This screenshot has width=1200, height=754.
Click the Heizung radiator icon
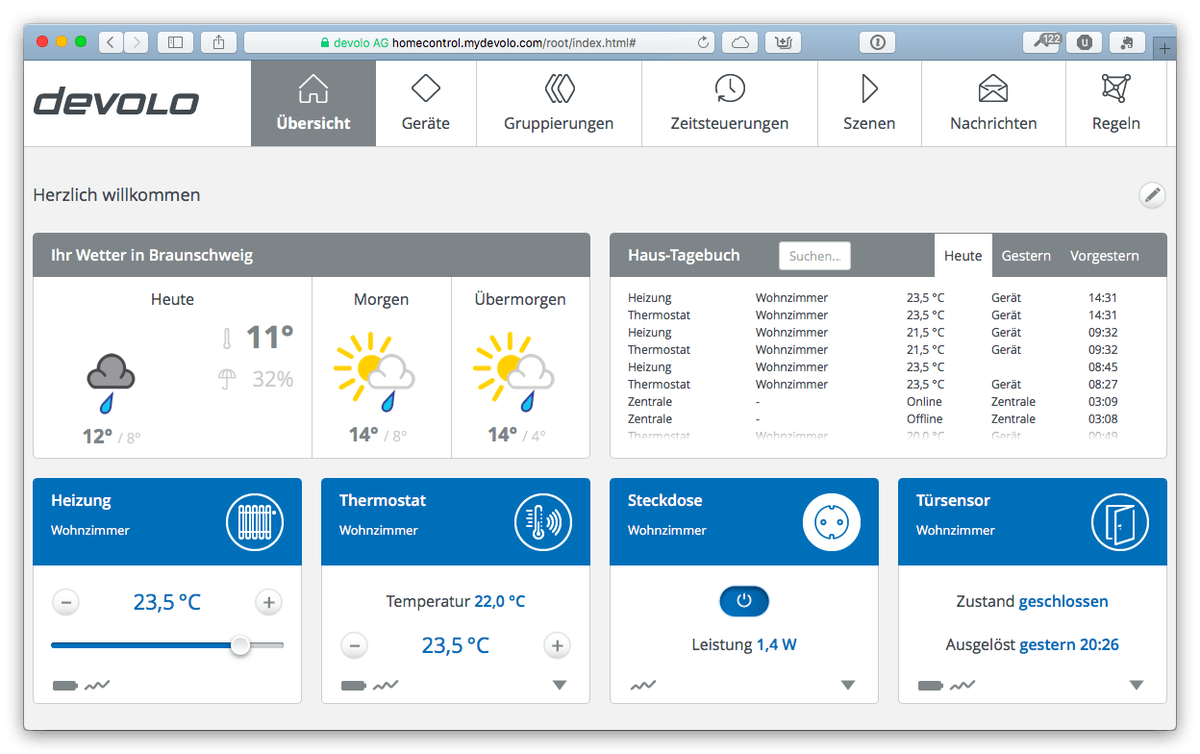click(254, 522)
